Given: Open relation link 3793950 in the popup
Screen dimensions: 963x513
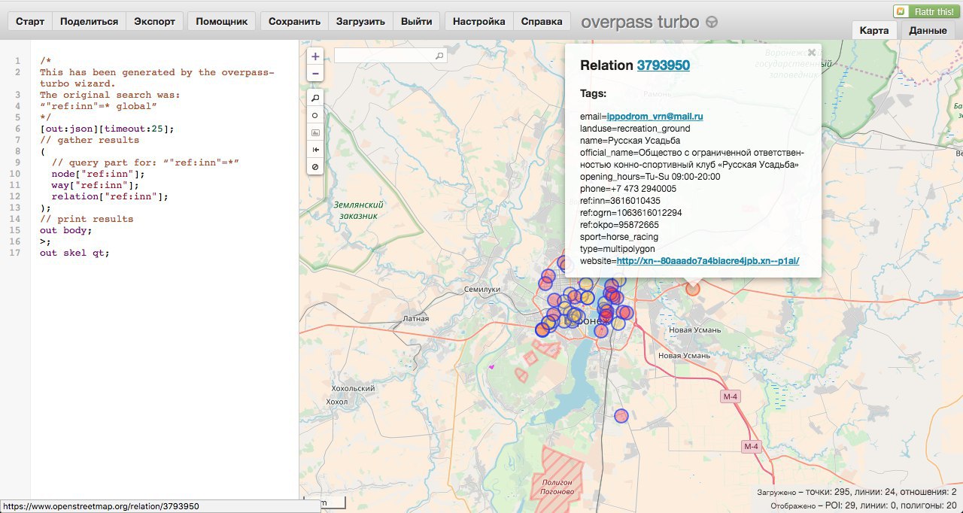Looking at the screenshot, I should click(x=663, y=65).
